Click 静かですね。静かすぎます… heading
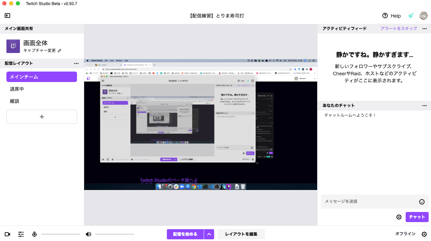 click(375, 55)
